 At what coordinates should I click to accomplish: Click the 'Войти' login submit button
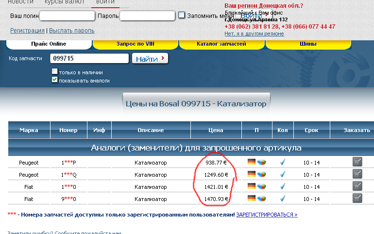(x=254, y=16)
